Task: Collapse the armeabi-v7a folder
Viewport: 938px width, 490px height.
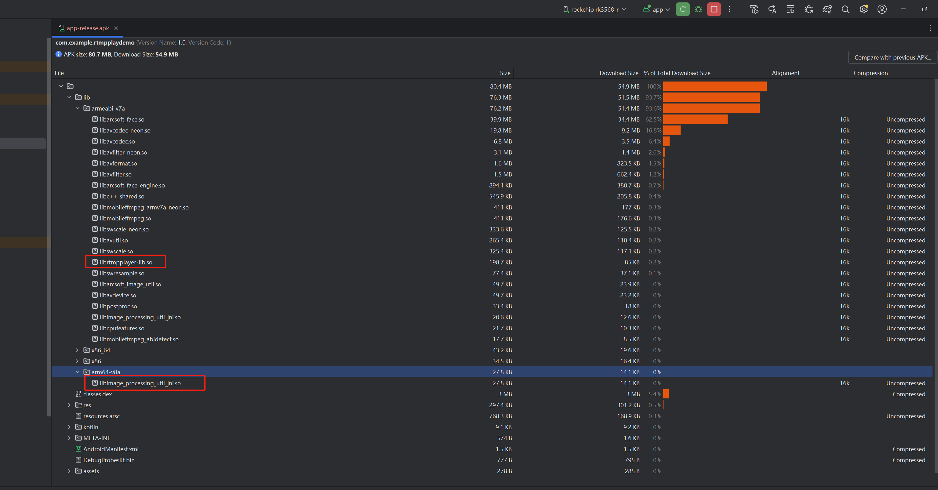Action: pyautogui.click(x=78, y=108)
